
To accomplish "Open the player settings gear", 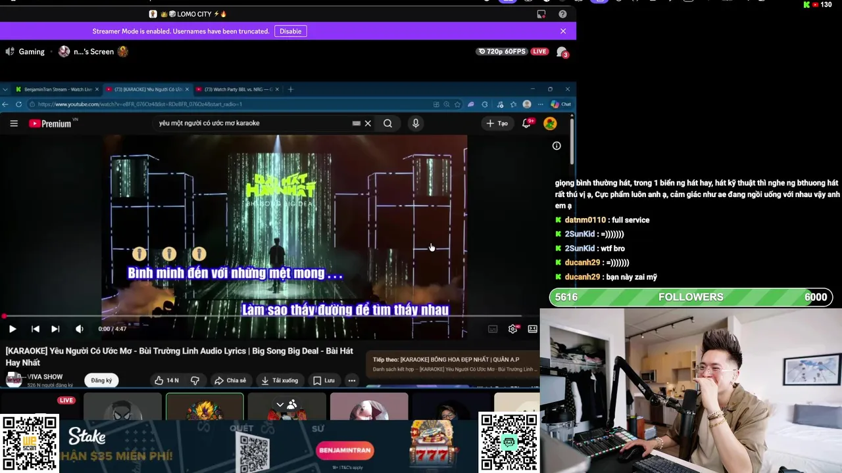I will pyautogui.click(x=512, y=329).
